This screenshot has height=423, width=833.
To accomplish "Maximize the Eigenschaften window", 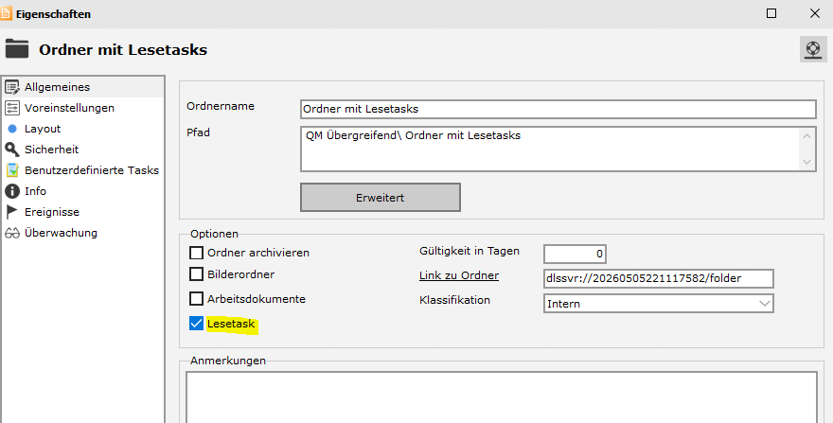I will coord(771,13).
